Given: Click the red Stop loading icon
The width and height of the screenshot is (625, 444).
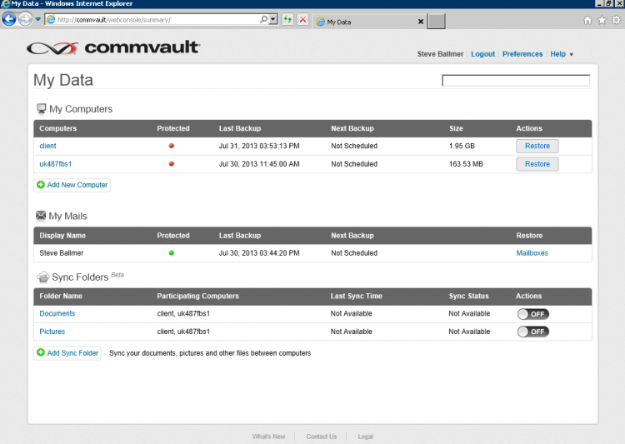Looking at the screenshot, I should click(x=303, y=19).
